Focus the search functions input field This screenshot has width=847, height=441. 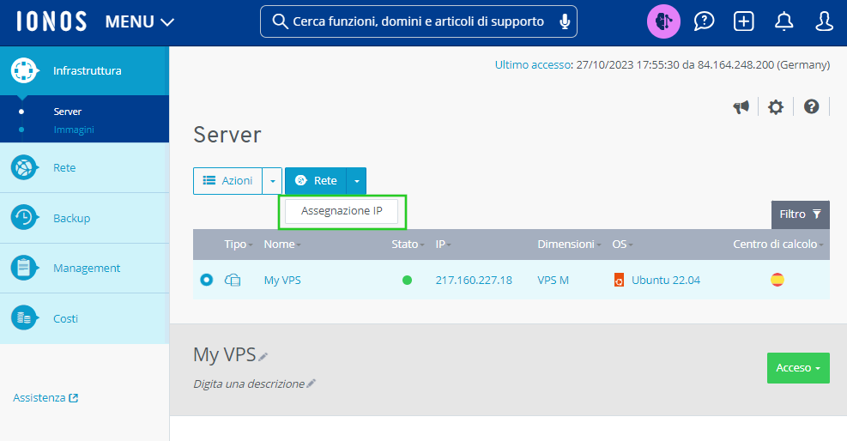418,21
